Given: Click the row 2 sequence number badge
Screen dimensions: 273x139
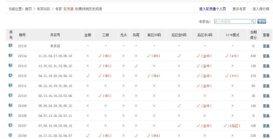Looking at the screenshot, I should coord(11,56).
